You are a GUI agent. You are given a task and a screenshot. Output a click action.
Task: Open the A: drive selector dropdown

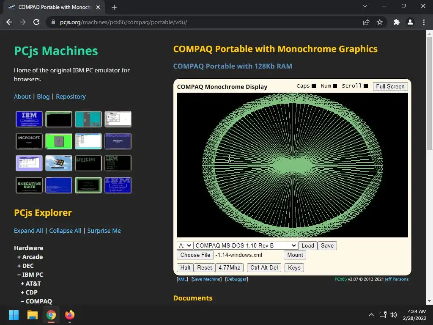click(185, 245)
